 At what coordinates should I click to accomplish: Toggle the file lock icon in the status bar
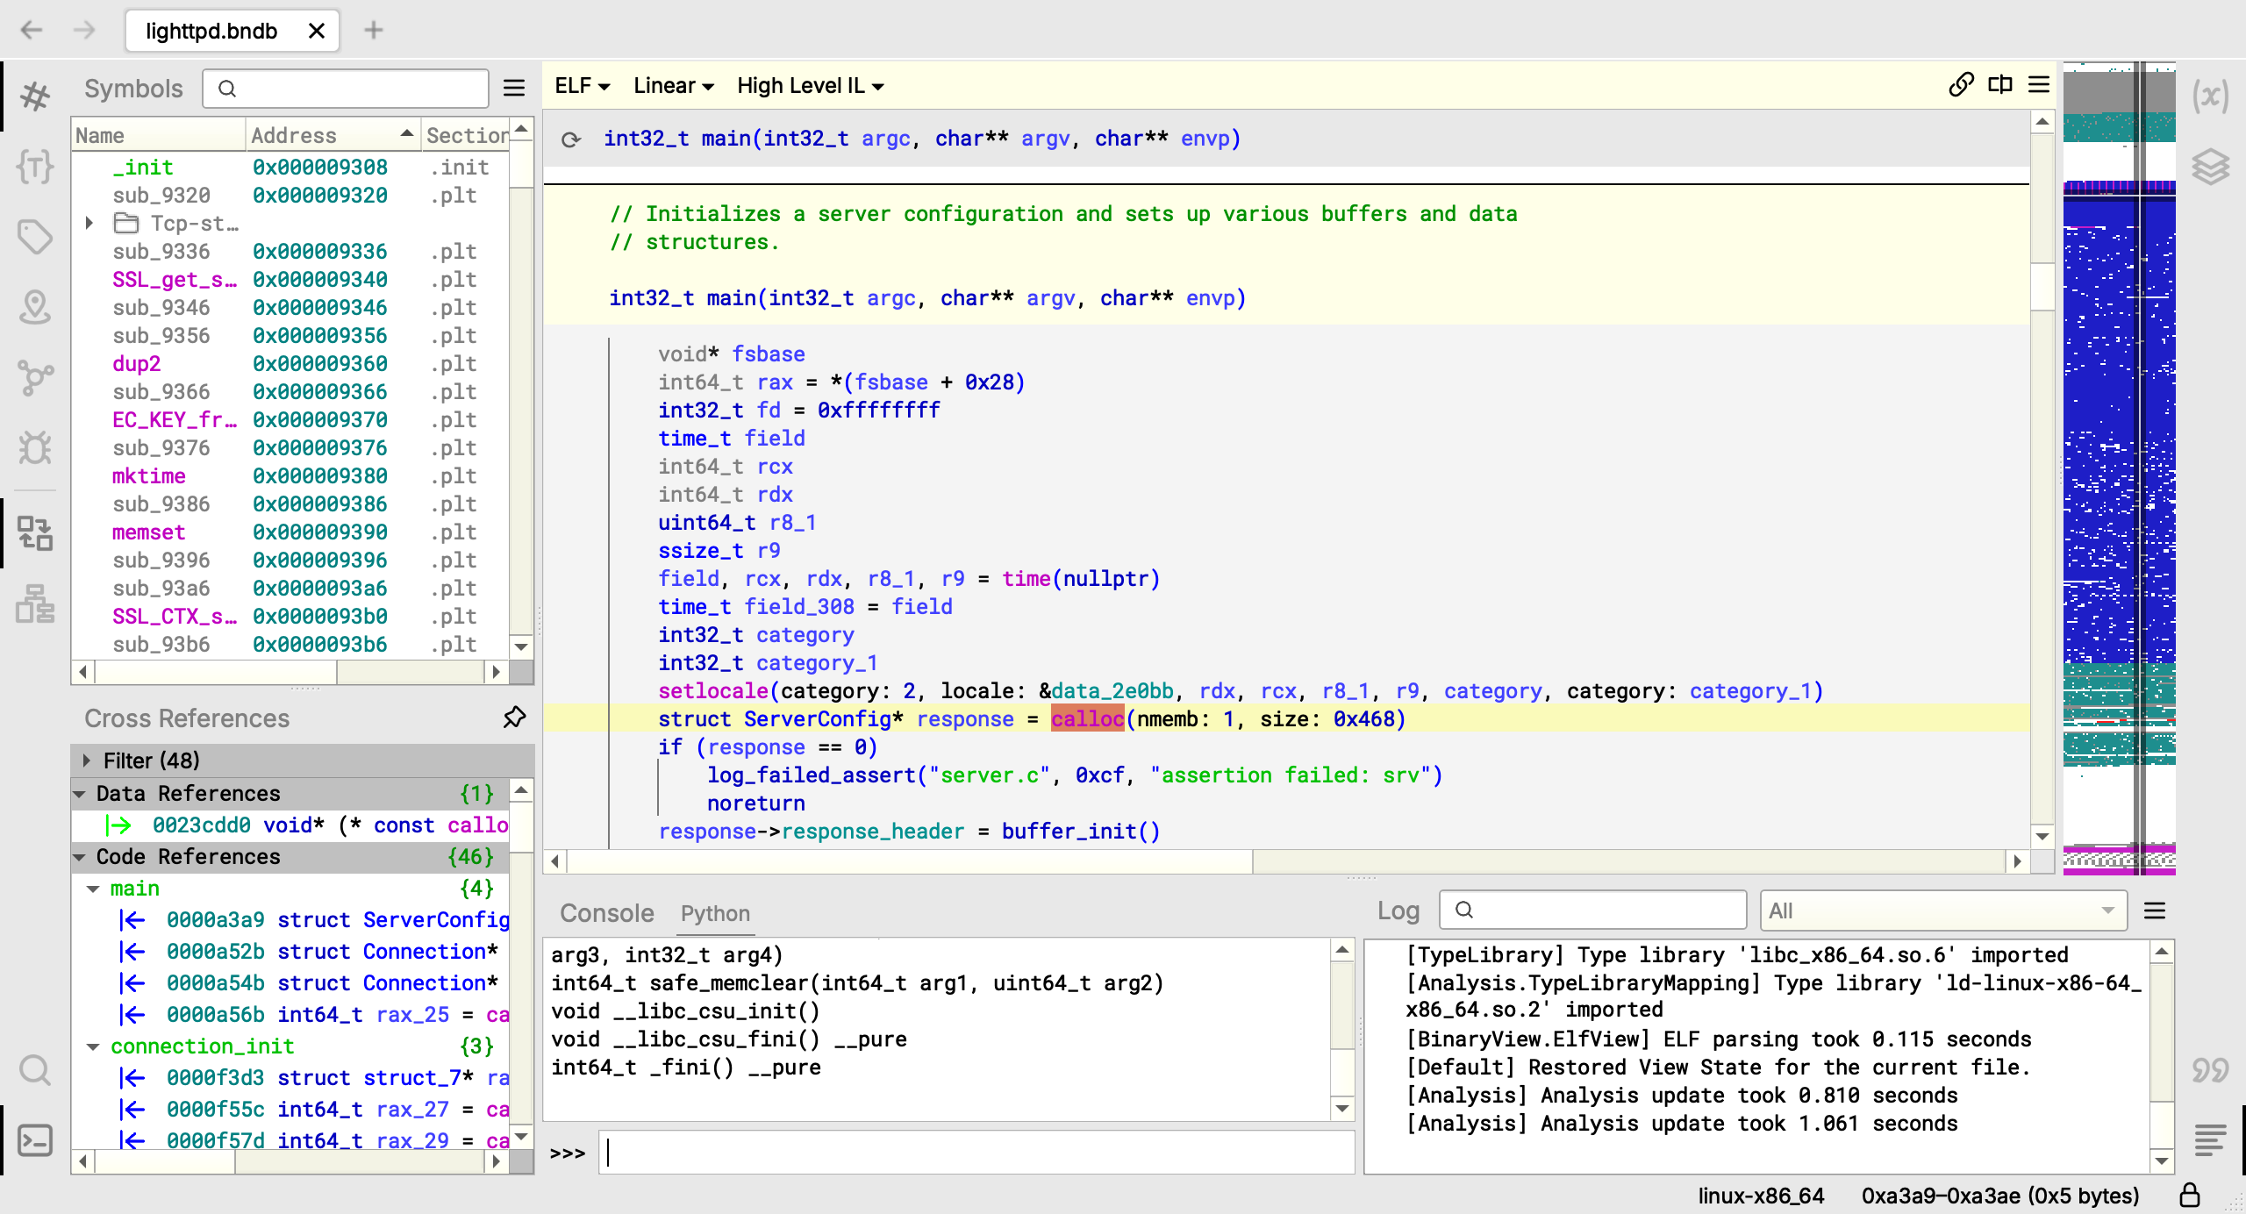coord(2190,1195)
